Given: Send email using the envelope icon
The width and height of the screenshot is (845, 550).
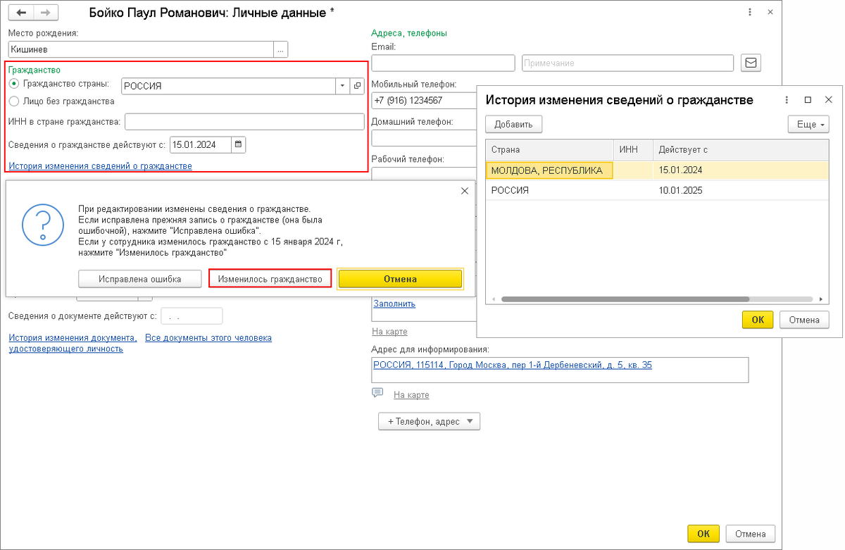Looking at the screenshot, I should coord(751,63).
